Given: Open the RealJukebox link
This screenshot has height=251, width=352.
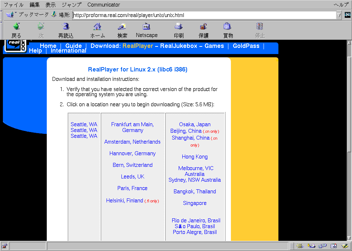Looking at the screenshot, I should [178, 46].
